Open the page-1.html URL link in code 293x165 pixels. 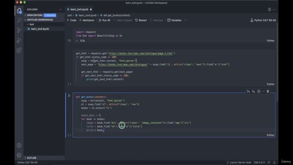pos(141,53)
